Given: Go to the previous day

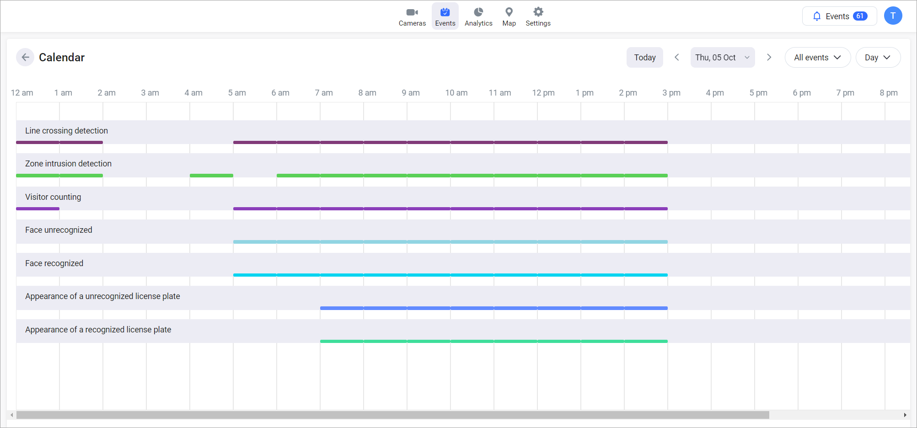Looking at the screenshot, I should pyautogui.click(x=676, y=57).
